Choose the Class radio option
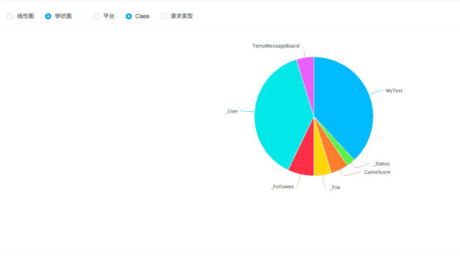Screen dimensions: 460x265 coord(129,16)
